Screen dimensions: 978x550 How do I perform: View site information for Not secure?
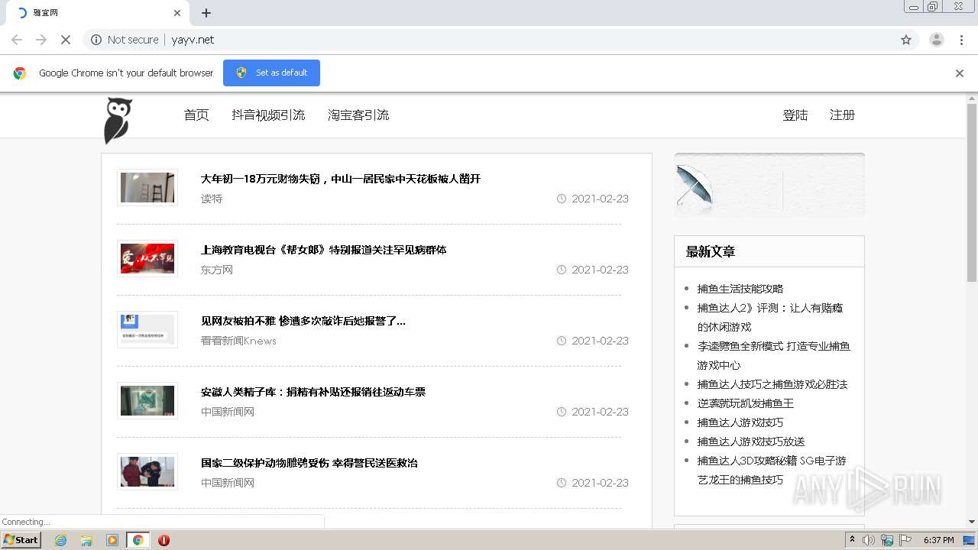coord(125,40)
